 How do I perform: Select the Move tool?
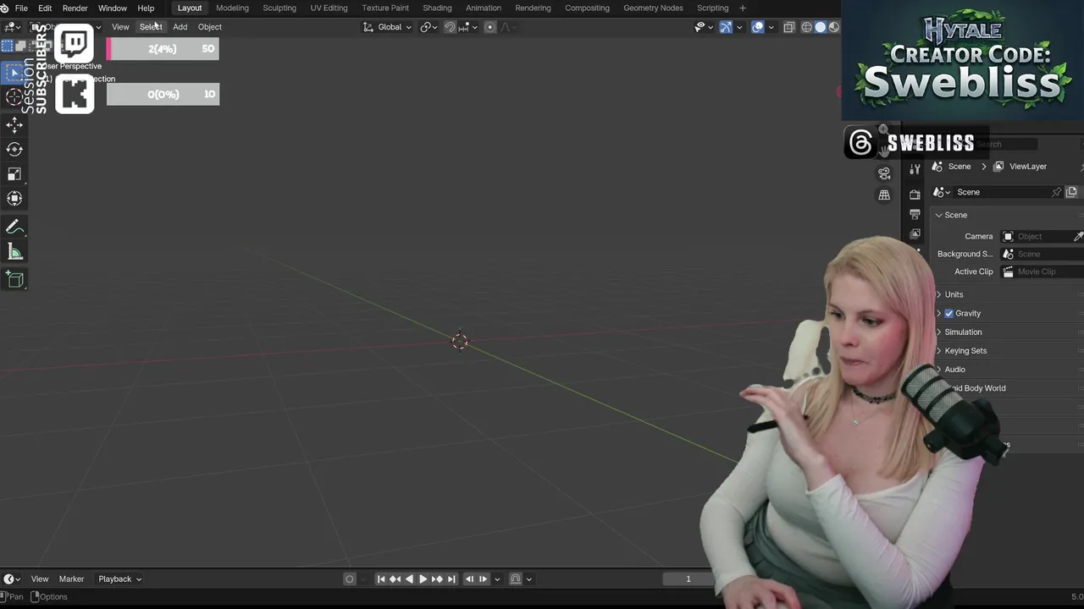tap(14, 125)
